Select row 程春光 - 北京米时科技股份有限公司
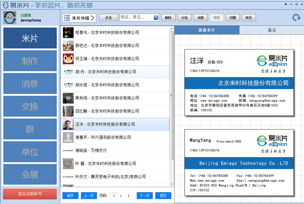The width and height of the screenshot is (304, 204). pyautogui.click(x=115, y=32)
